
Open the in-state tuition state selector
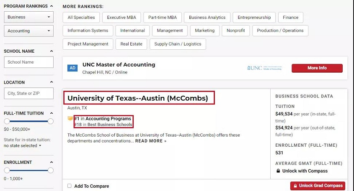pyautogui.click(x=22, y=145)
